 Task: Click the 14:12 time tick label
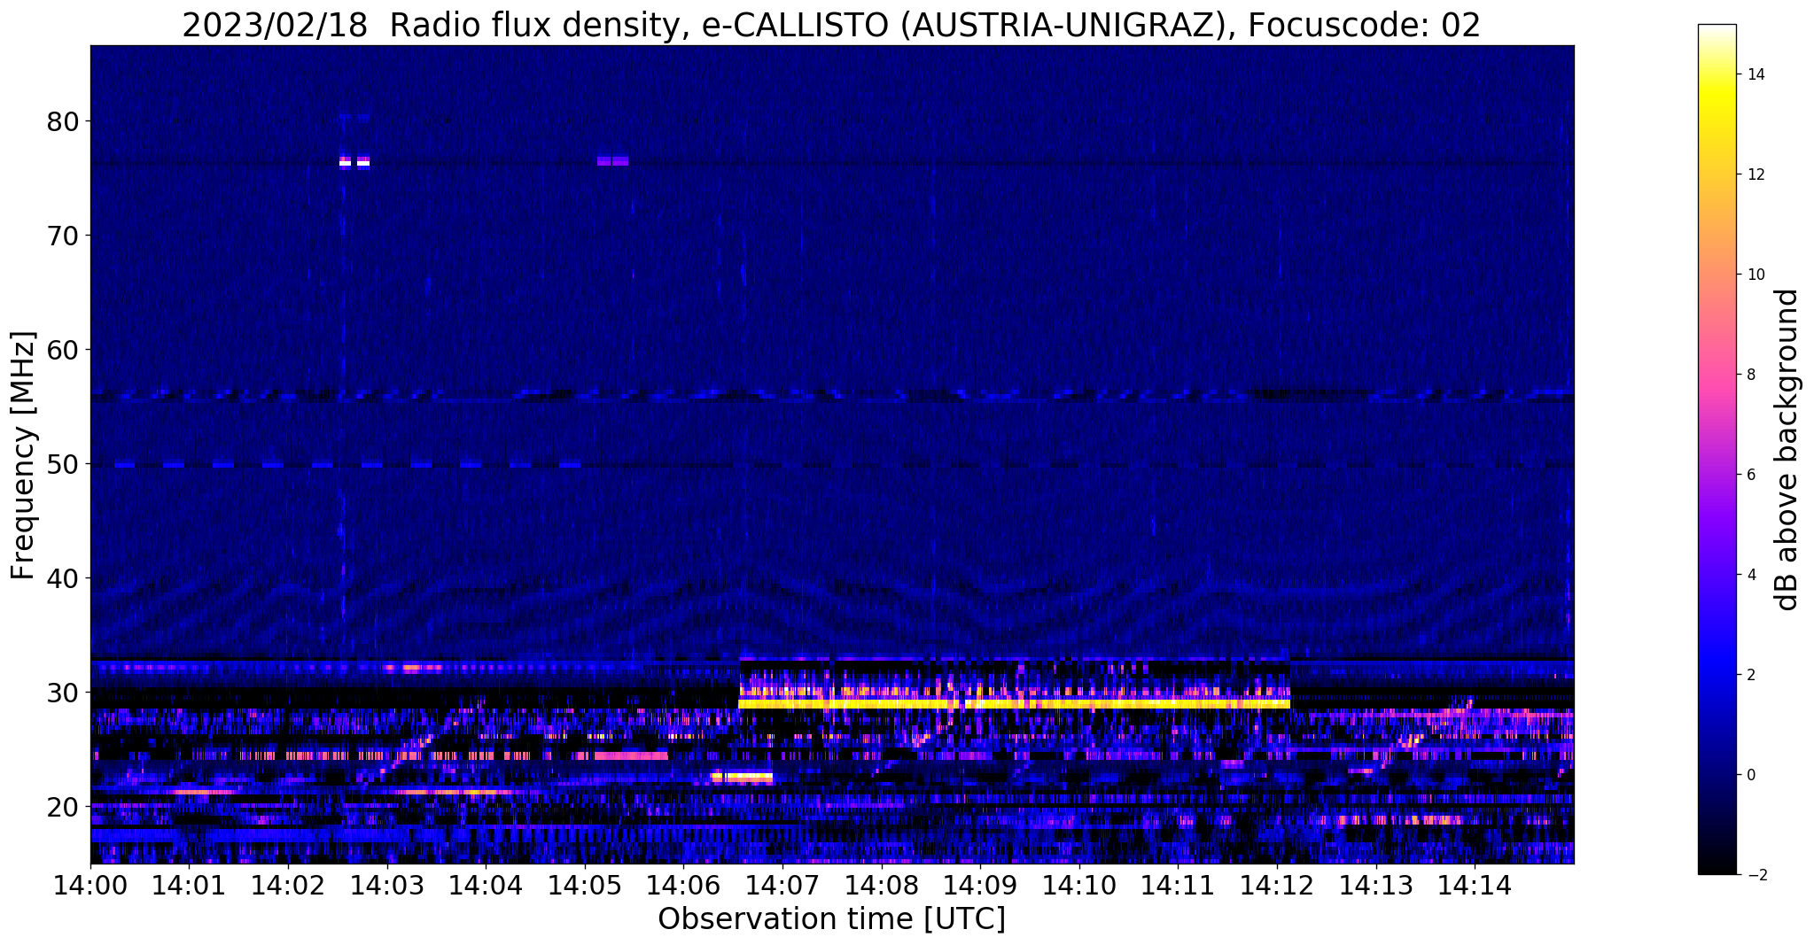pos(1277,885)
